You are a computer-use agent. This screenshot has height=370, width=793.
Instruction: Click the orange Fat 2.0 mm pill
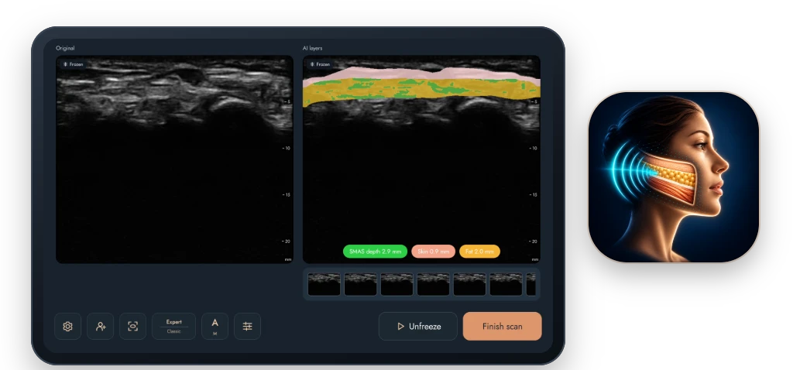pyautogui.click(x=480, y=252)
